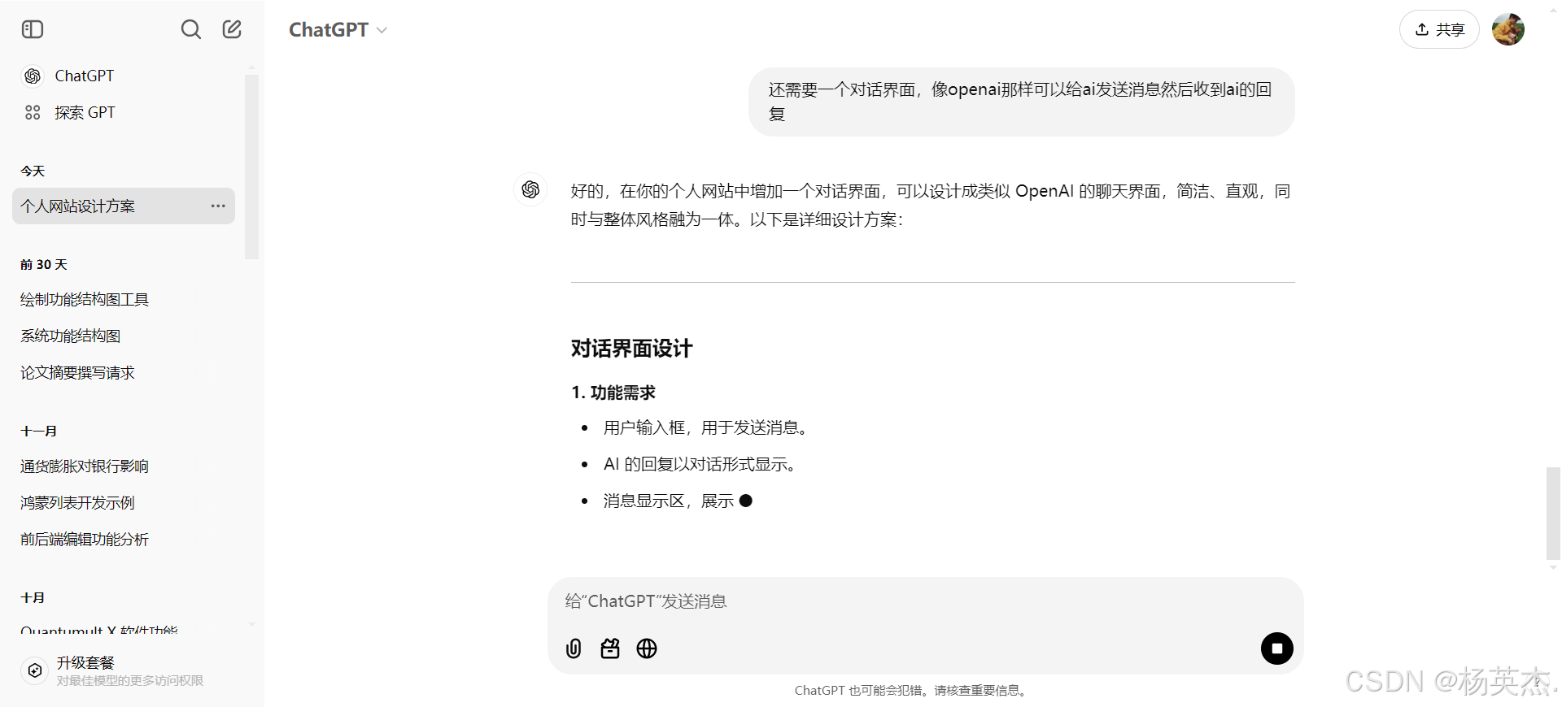
Task: Click the sidebar history scrollbar
Action: 251,167
